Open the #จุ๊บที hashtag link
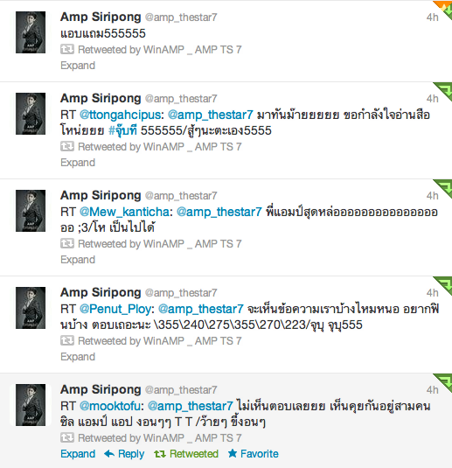The image size is (452, 468). [x=122, y=130]
